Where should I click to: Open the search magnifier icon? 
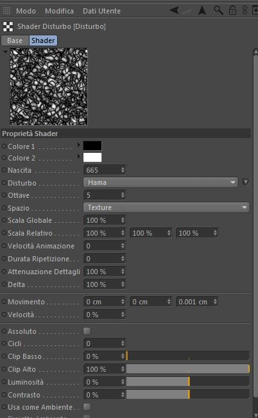[218, 10]
